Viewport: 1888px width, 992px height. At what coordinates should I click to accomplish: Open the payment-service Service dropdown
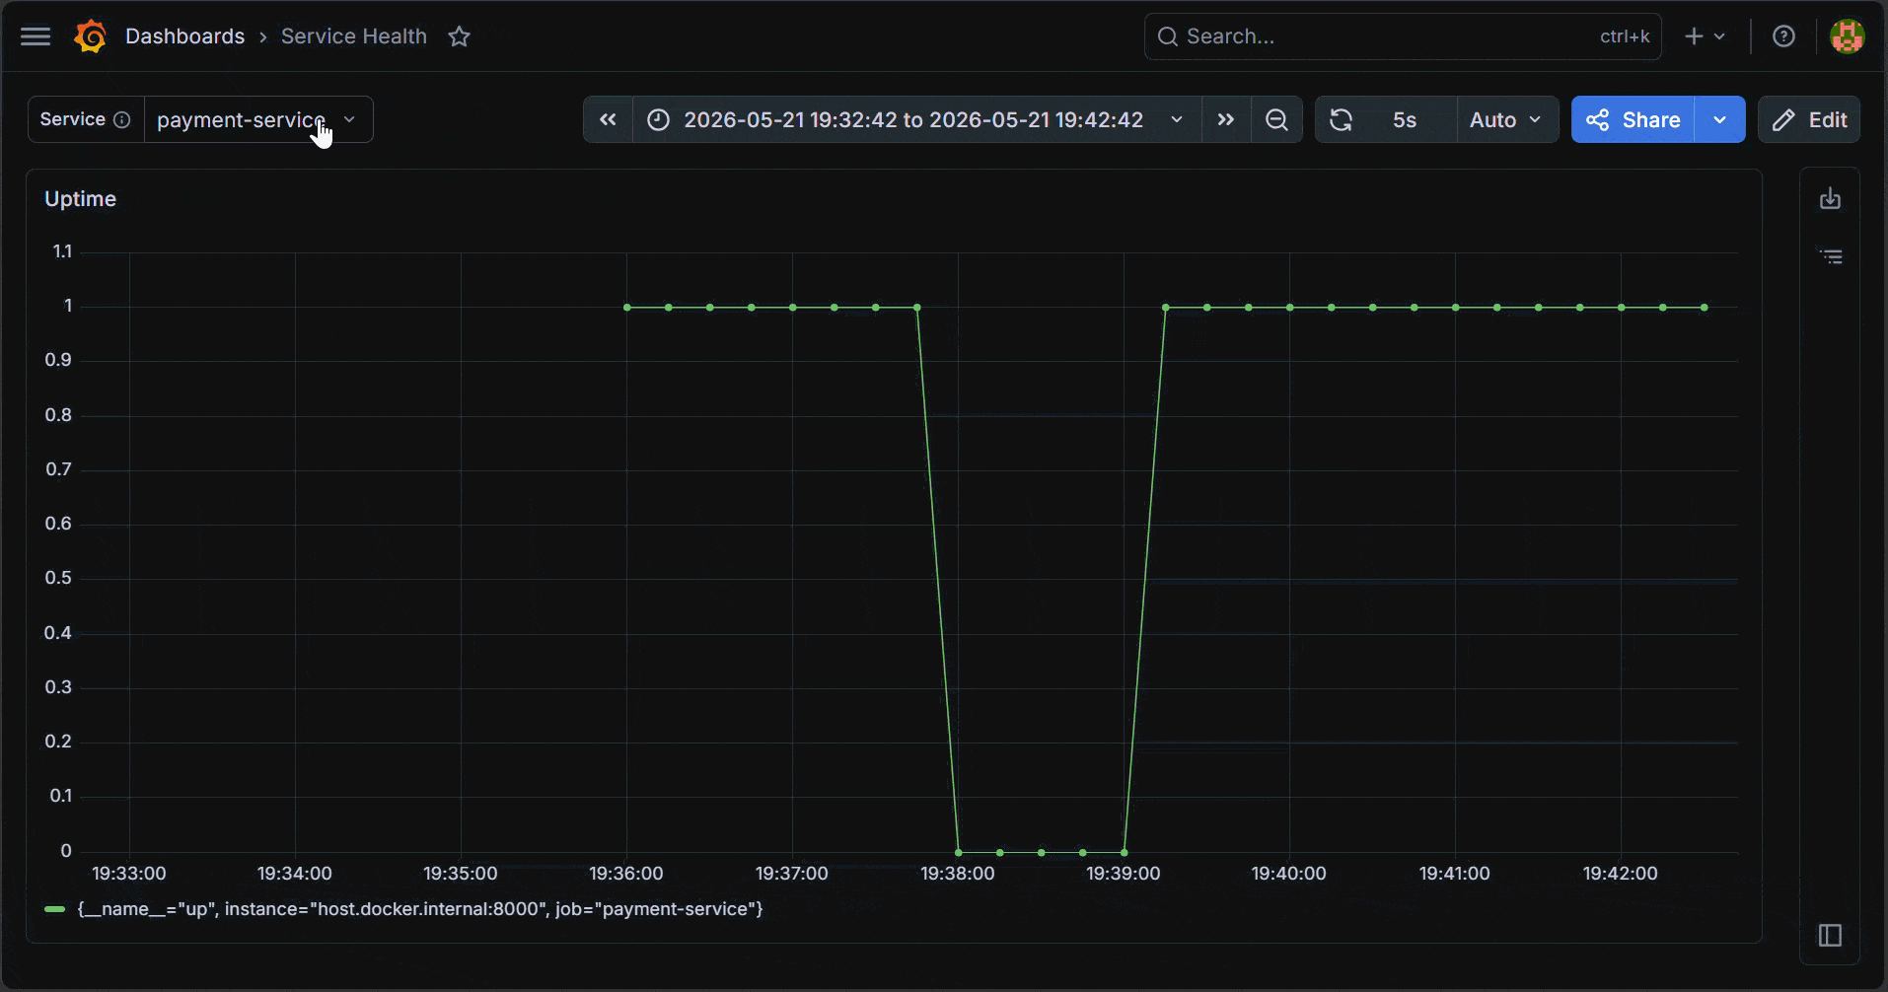[x=258, y=119]
